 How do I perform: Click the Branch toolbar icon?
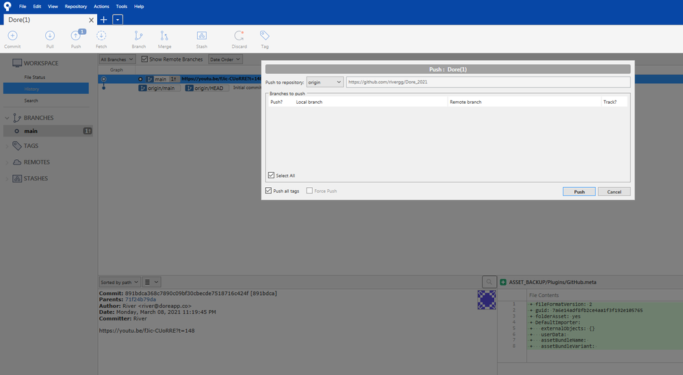138,36
